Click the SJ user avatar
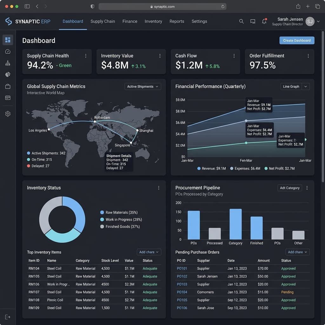Image resolution: width=325 pixels, height=325 pixels. (x=310, y=21)
